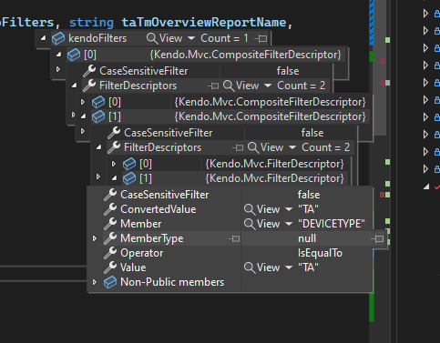Viewport: 440px width, 343px height.
Task: Click the magnifier View icon on Value row
Action: 250,267
